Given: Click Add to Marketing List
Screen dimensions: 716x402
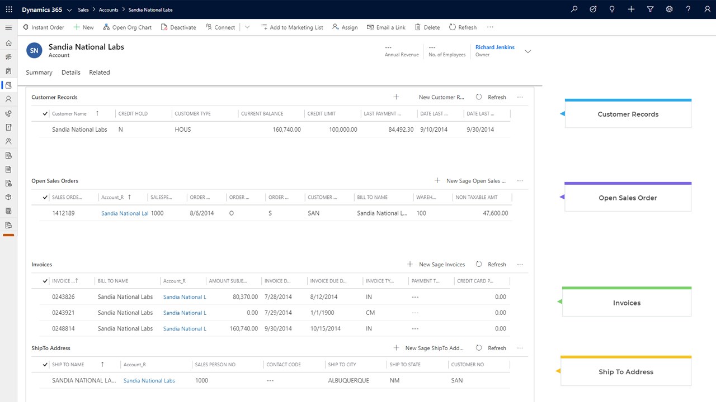Looking at the screenshot, I should [292, 27].
